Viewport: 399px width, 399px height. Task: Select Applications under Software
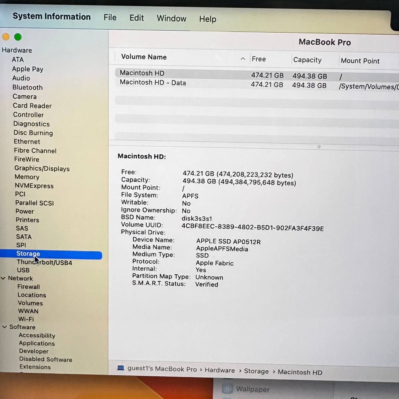click(x=37, y=343)
